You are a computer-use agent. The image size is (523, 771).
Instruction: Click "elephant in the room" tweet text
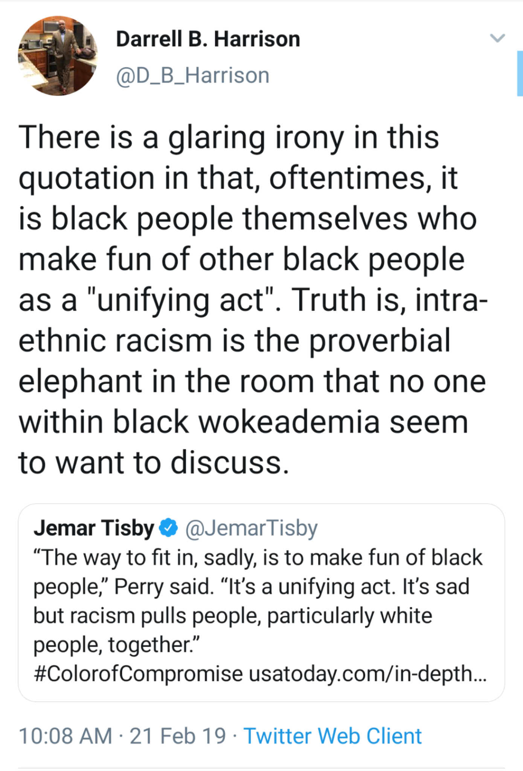point(166,381)
